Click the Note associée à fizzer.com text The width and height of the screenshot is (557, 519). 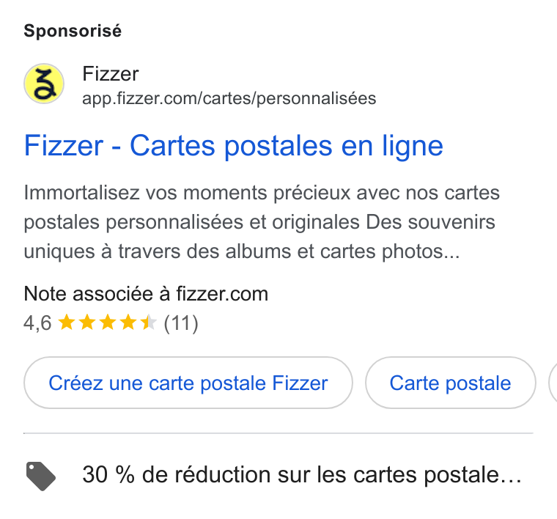(x=146, y=294)
